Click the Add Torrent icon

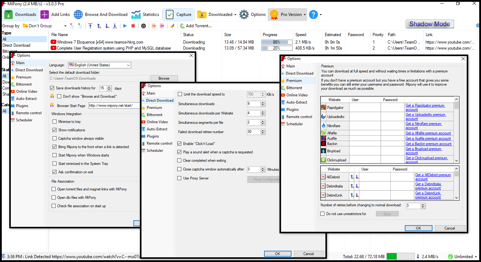(x=182, y=26)
